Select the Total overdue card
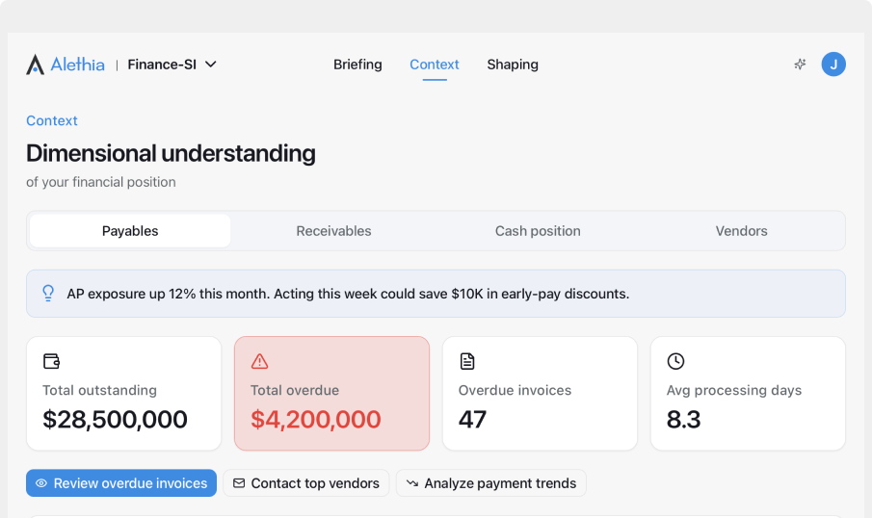The width and height of the screenshot is (872, 518). coord(332,394)
